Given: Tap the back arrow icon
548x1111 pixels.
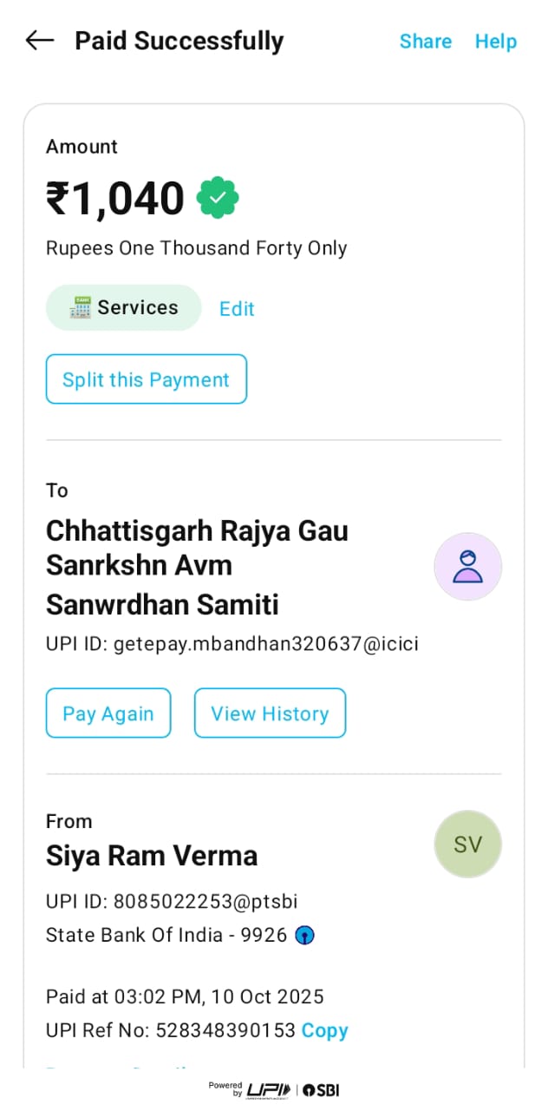Looking at the screenshot, I should pos(40,41).
